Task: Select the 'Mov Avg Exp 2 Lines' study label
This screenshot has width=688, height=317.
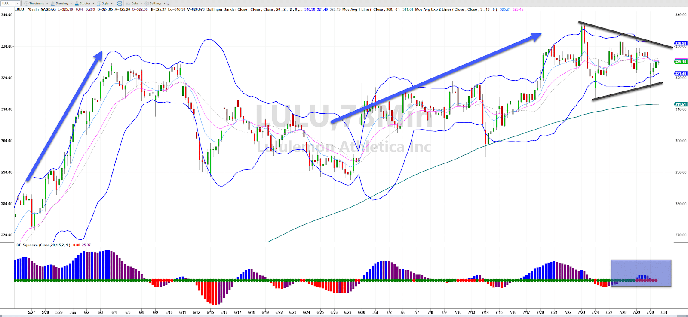Action: pos(456,9)
